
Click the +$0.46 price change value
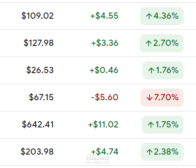tap(104, 70)
